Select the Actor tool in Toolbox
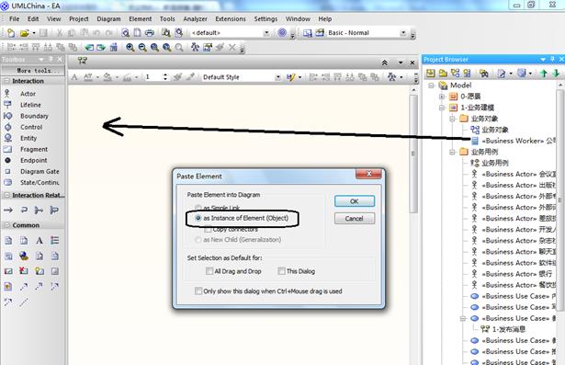 [28, 94]
